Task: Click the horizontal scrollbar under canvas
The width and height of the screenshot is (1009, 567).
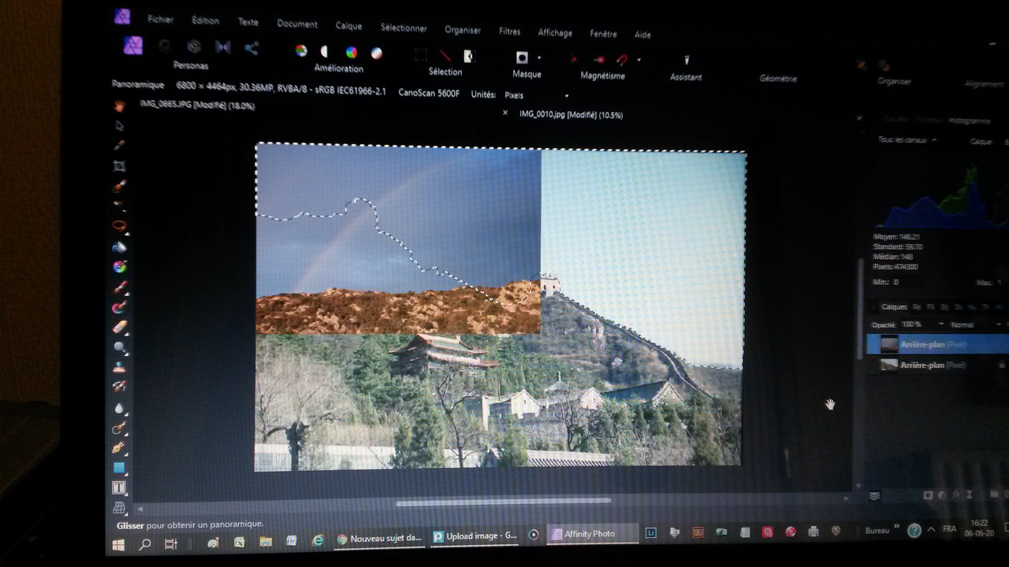Action: 503,502
